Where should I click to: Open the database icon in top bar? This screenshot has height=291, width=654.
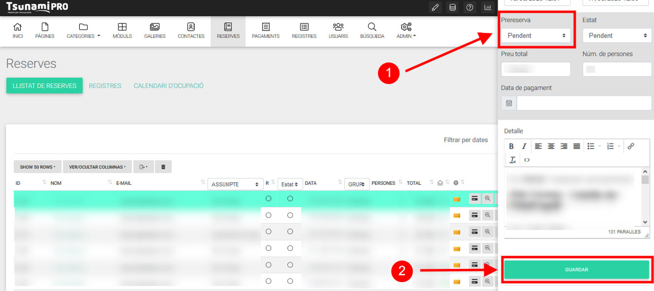(x=453, y=7)
